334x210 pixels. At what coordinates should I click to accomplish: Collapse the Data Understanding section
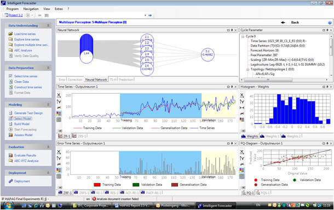[48, 26]
